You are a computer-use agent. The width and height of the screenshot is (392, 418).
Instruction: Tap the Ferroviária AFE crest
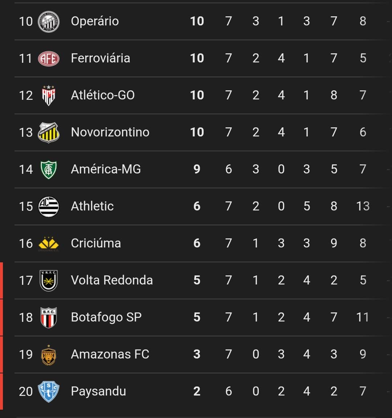tap(49, 59)
